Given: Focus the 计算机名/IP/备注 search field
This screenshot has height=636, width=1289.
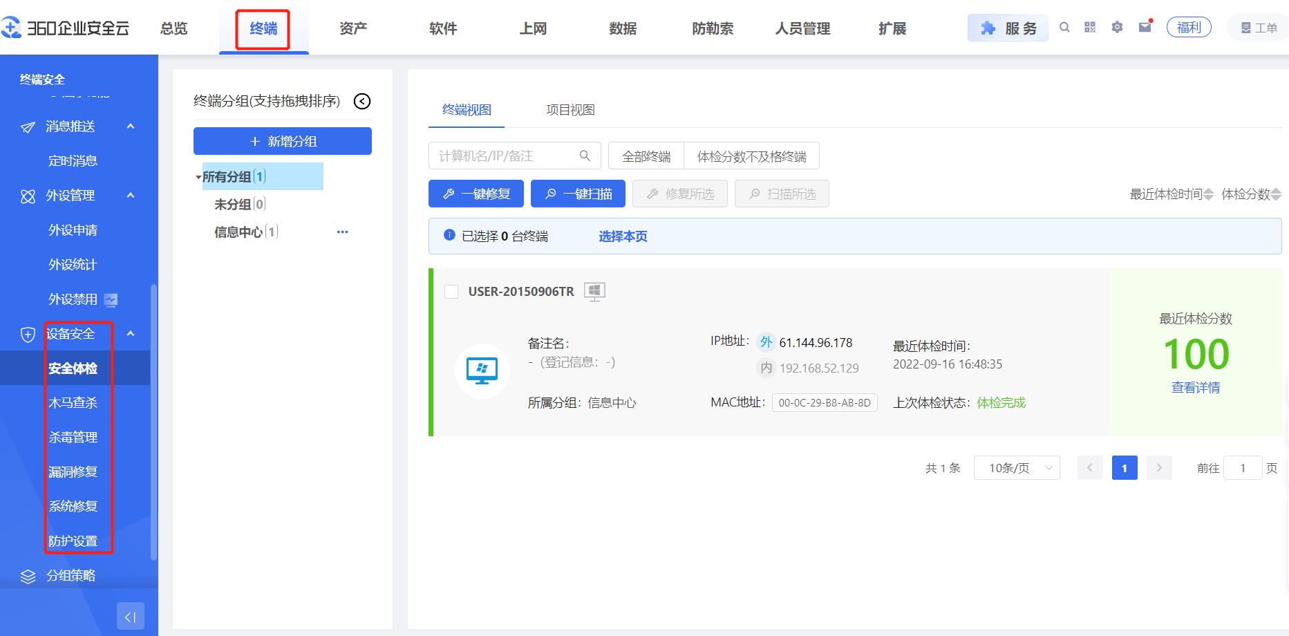Looking at the screenshot, I should [515, 156].
